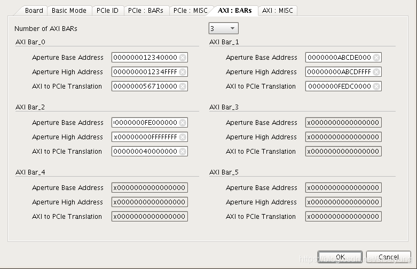Clear AXI Bar_1 AXI to PCIe Translation

pyautogui.click(x=376, y=86)
